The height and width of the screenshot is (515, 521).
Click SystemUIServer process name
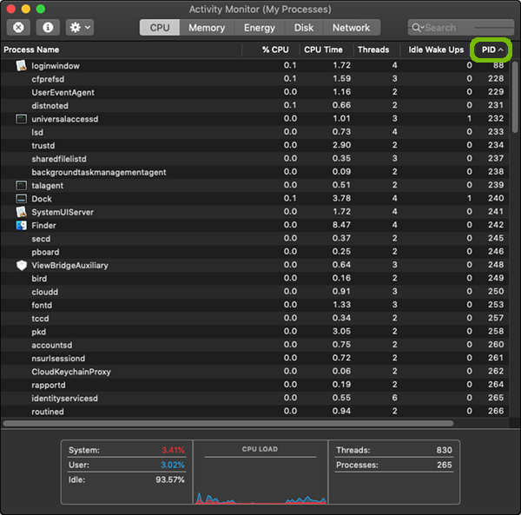[x=63, y=212]
